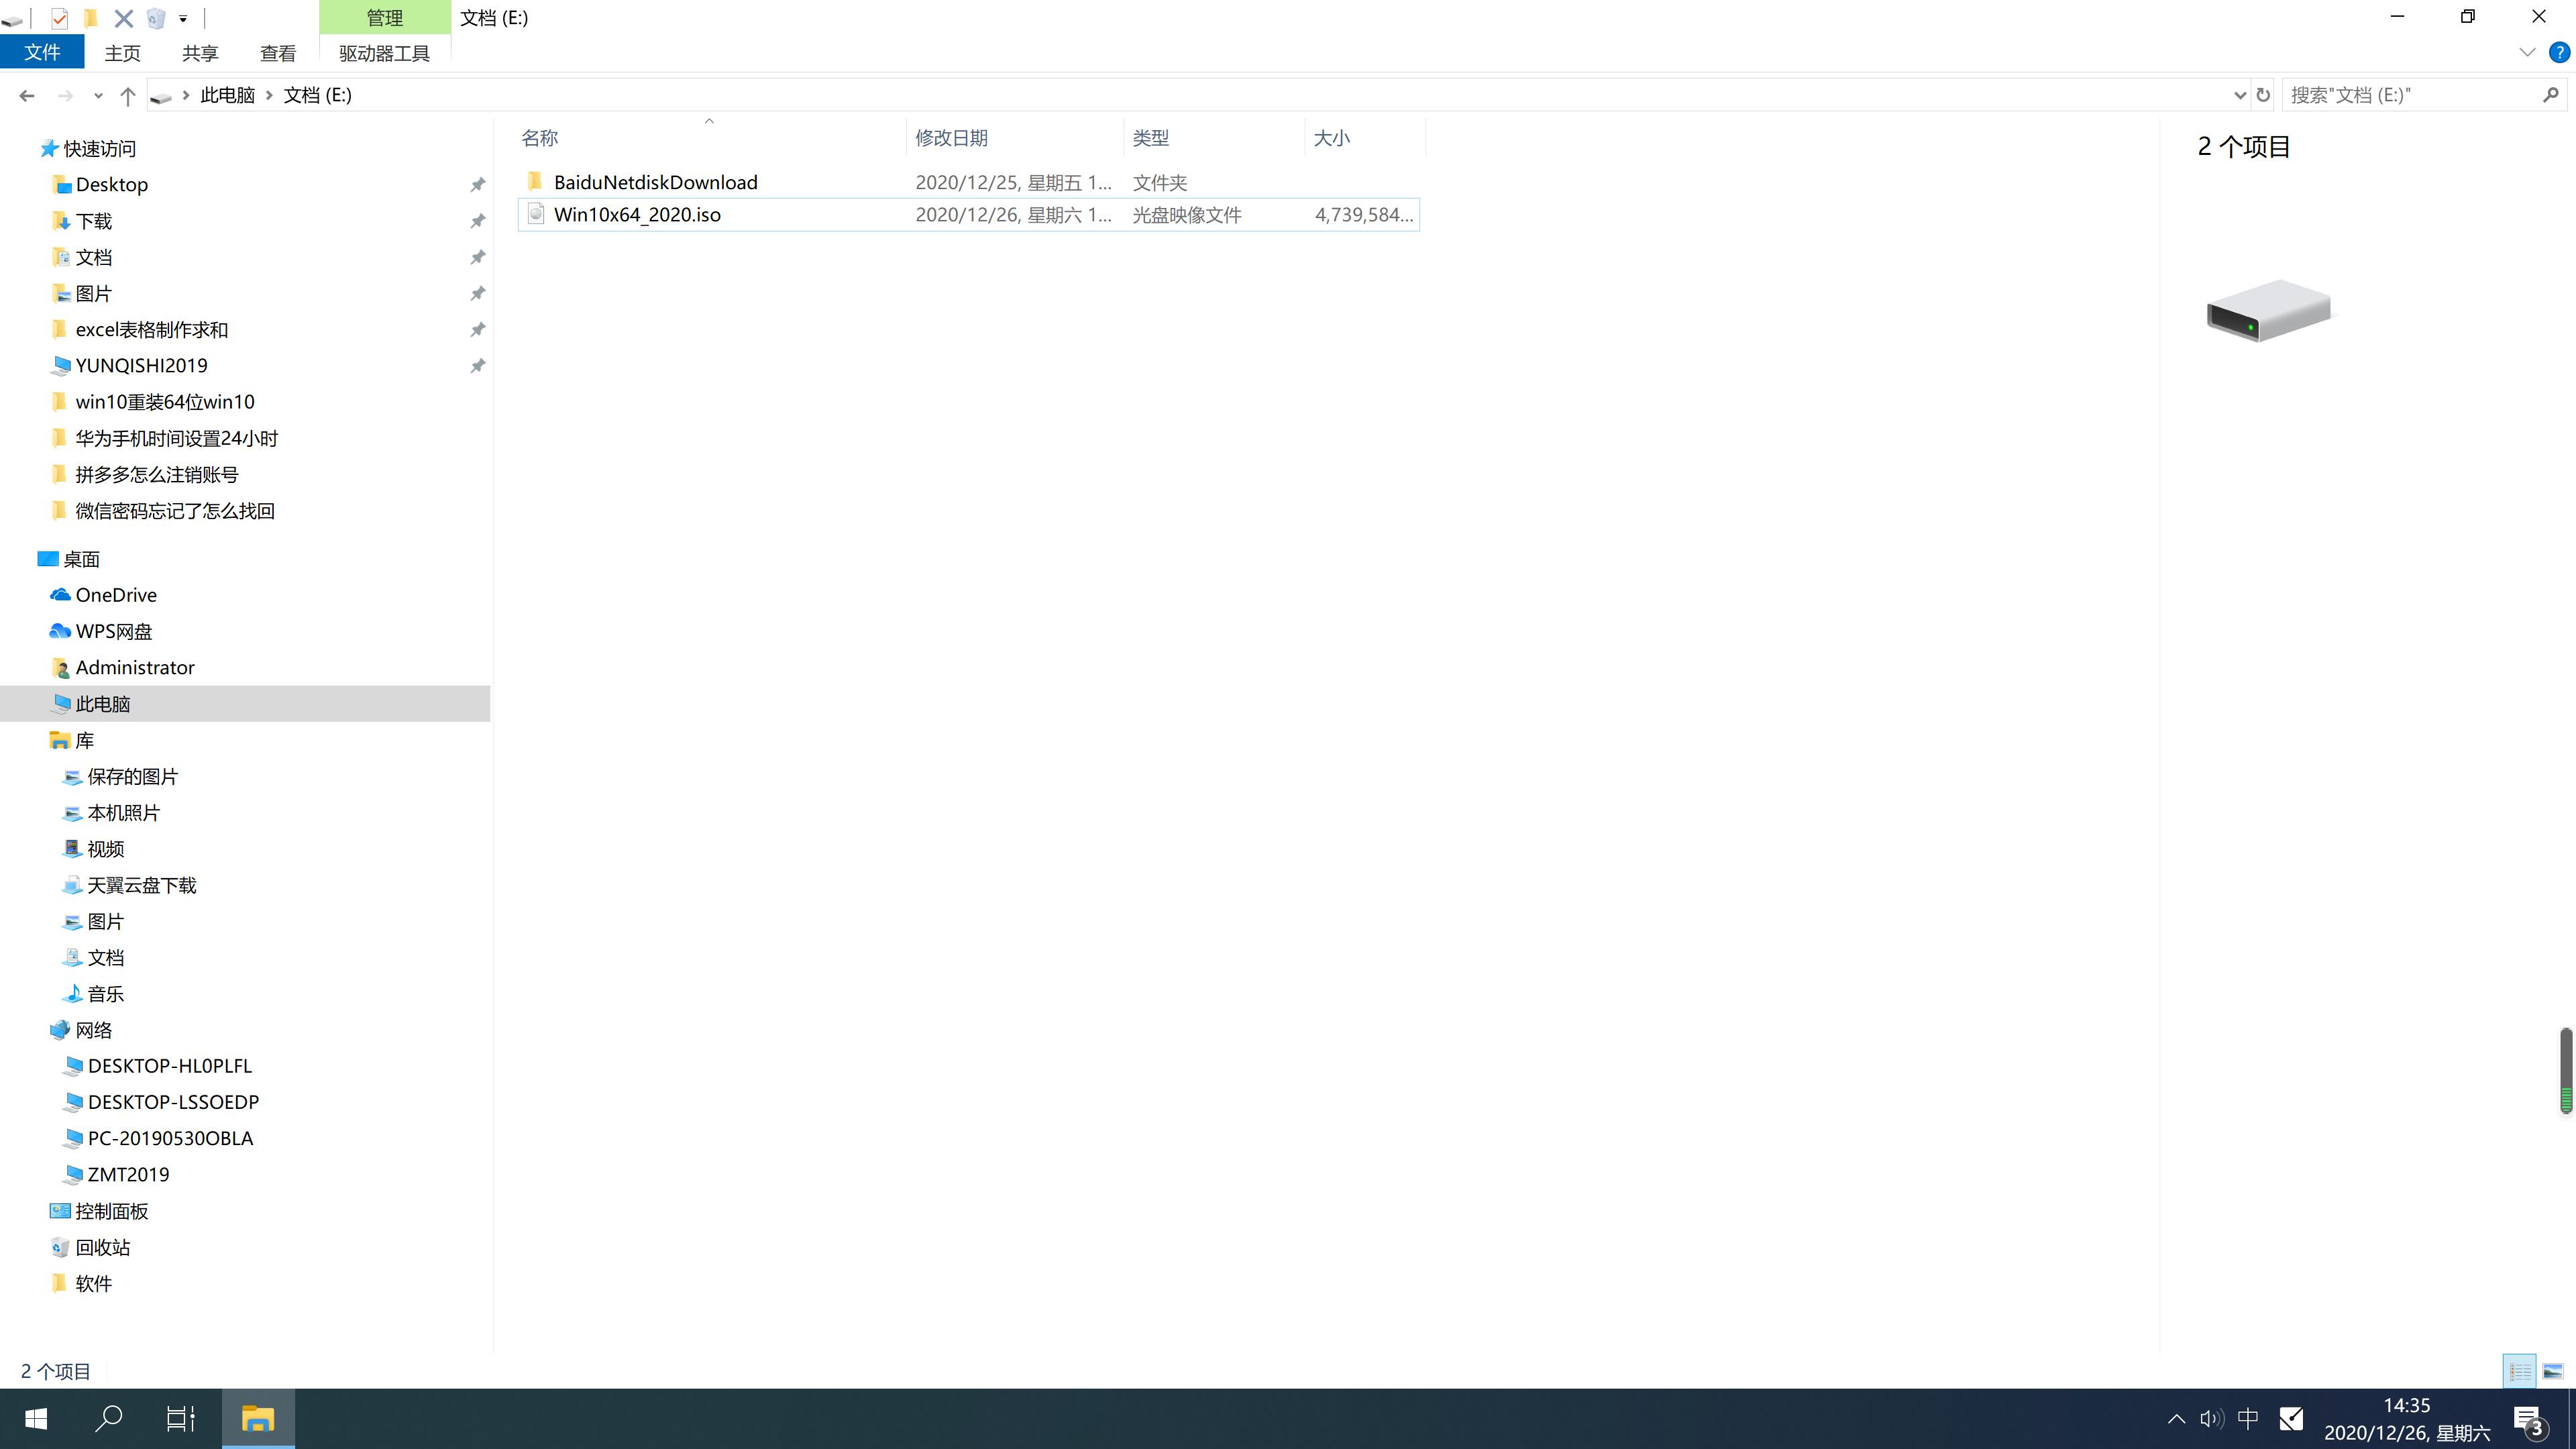Open Win10x64_2020.iso disc image

tap(637, 214)
